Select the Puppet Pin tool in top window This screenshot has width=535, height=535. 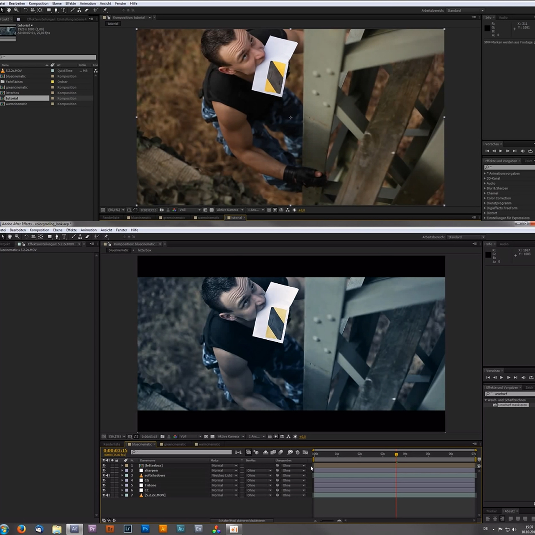pos(105,10)
